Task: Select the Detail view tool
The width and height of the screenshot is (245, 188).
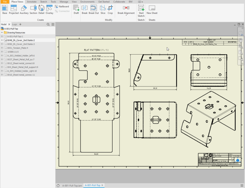Action: point(41,10)
